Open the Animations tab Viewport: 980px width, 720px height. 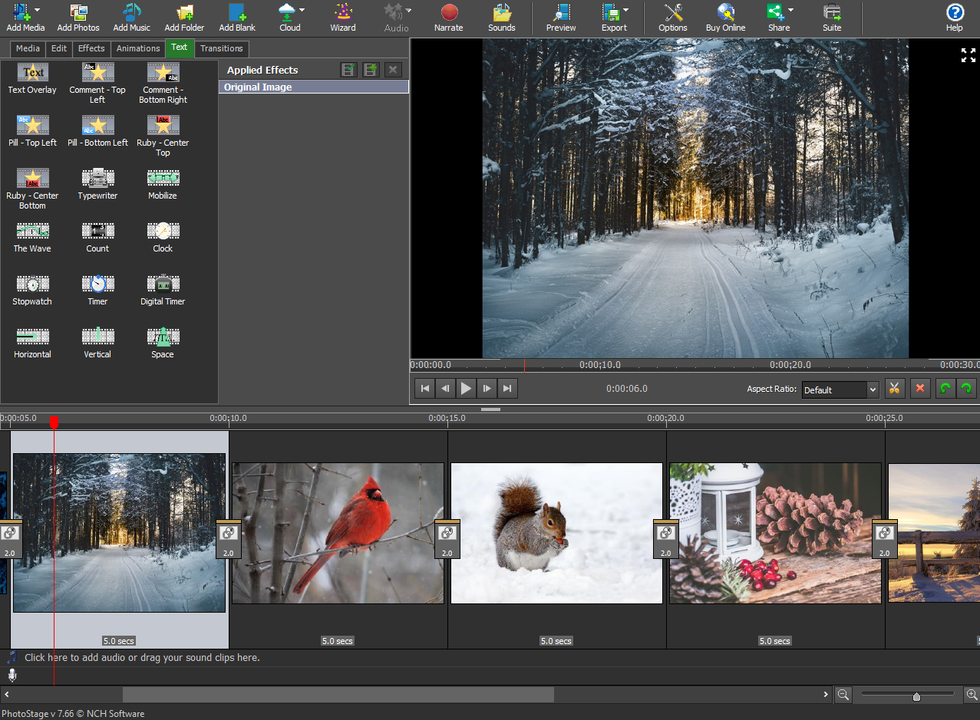[138, 48]
